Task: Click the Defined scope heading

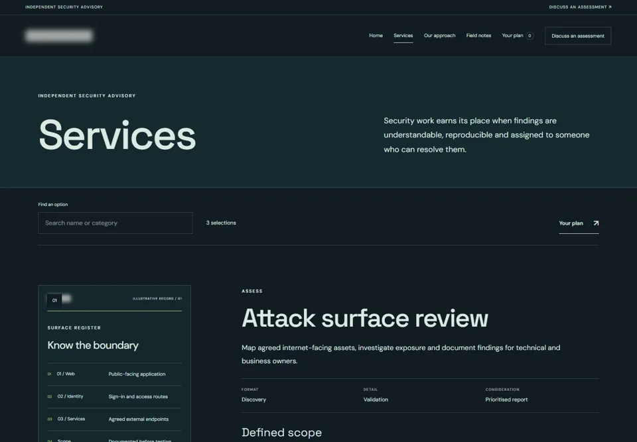Action: point(281,433)
